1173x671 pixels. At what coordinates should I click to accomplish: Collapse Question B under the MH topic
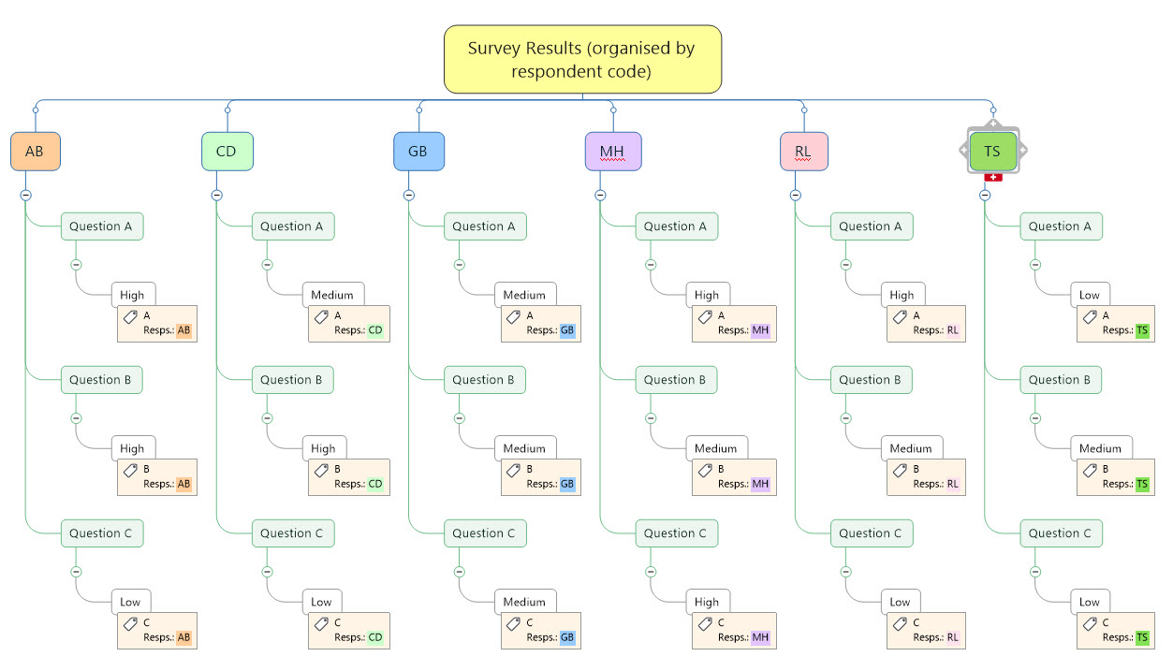click(x=651, y=418)
